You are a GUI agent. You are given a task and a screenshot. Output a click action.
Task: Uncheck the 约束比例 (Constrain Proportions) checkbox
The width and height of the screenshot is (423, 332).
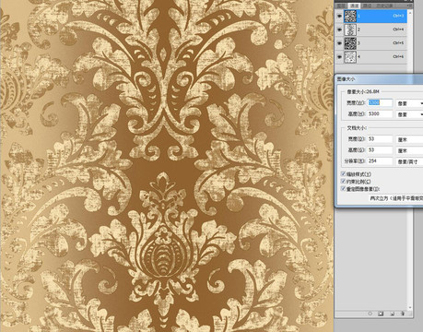pos(343,182)
